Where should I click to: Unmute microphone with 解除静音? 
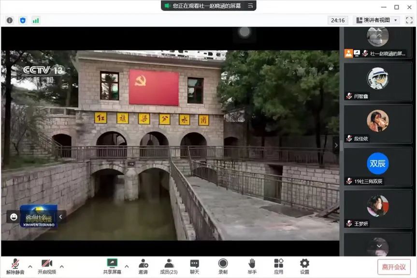coord(15,266)
